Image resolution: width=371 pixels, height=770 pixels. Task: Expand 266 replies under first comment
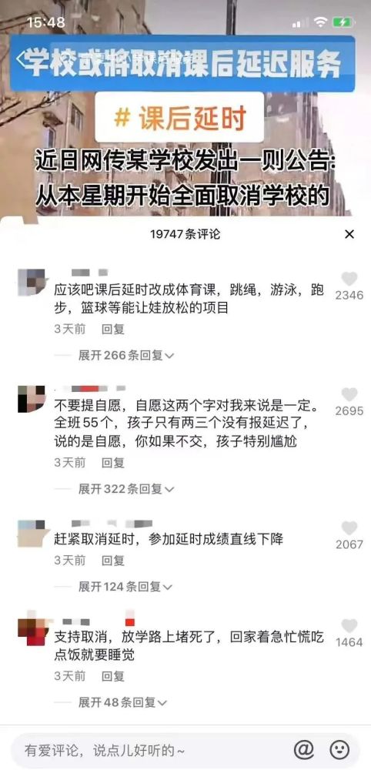[x=126, y=356]
